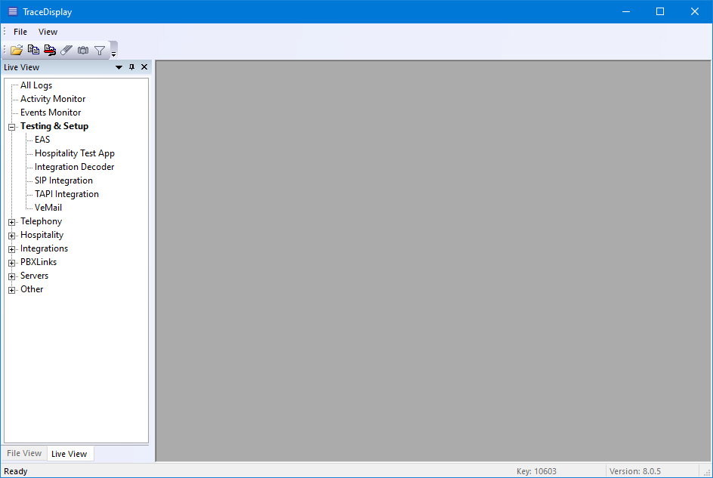713x478 pixels.
Task: Click the TraceDisplay title bar app icon
Action: [x=12, y=11]
